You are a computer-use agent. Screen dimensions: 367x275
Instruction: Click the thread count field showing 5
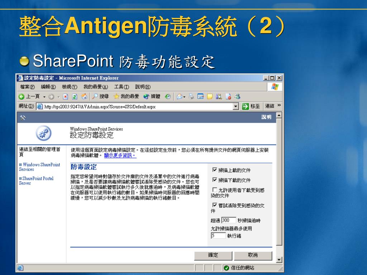218,236
